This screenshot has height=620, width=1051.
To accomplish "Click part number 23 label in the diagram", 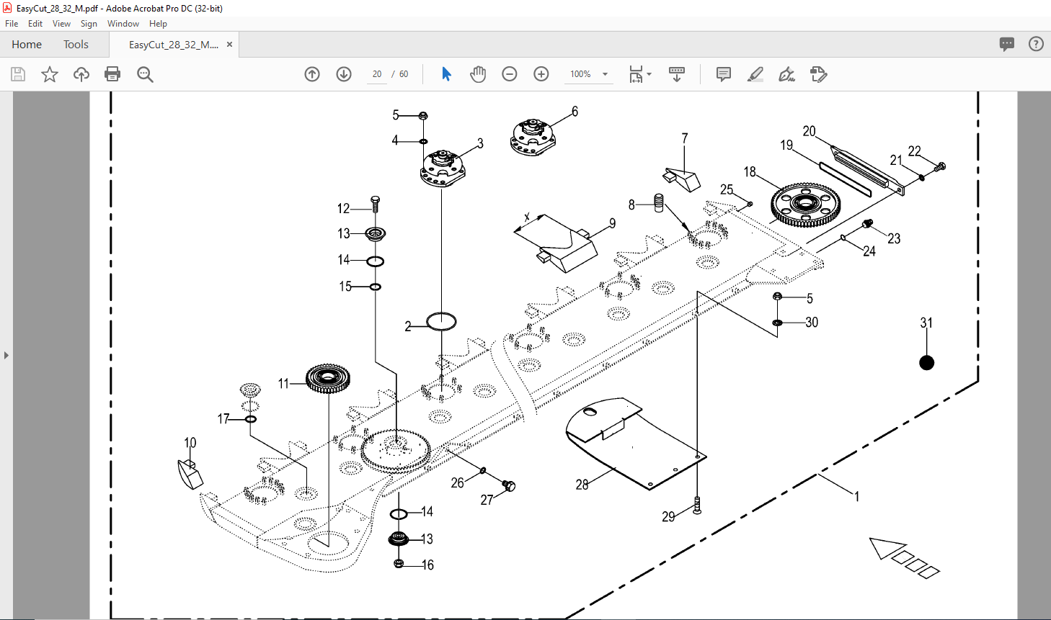I will click(x=894, y=239).
